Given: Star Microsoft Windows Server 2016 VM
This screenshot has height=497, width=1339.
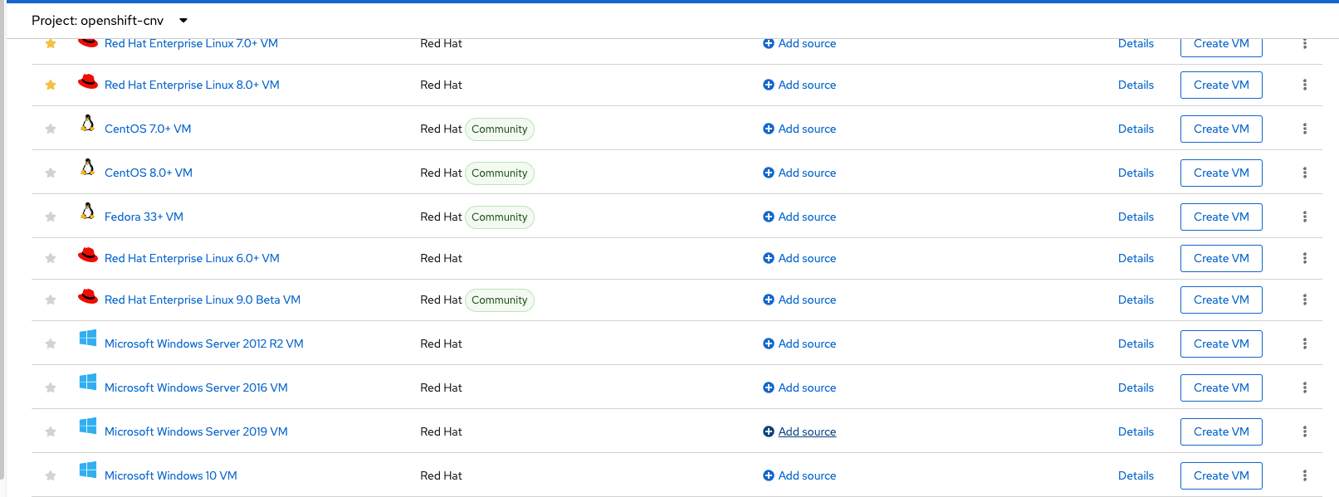Looking at the screenshot, I should 51,387.
